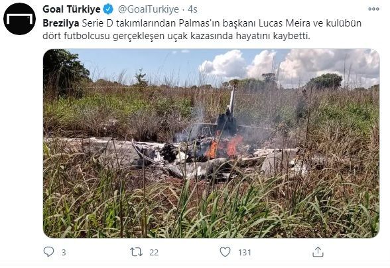The height and width of the screenshot is (268, 390).
Task: Click the reply count 3
Action: click(64, 252)
